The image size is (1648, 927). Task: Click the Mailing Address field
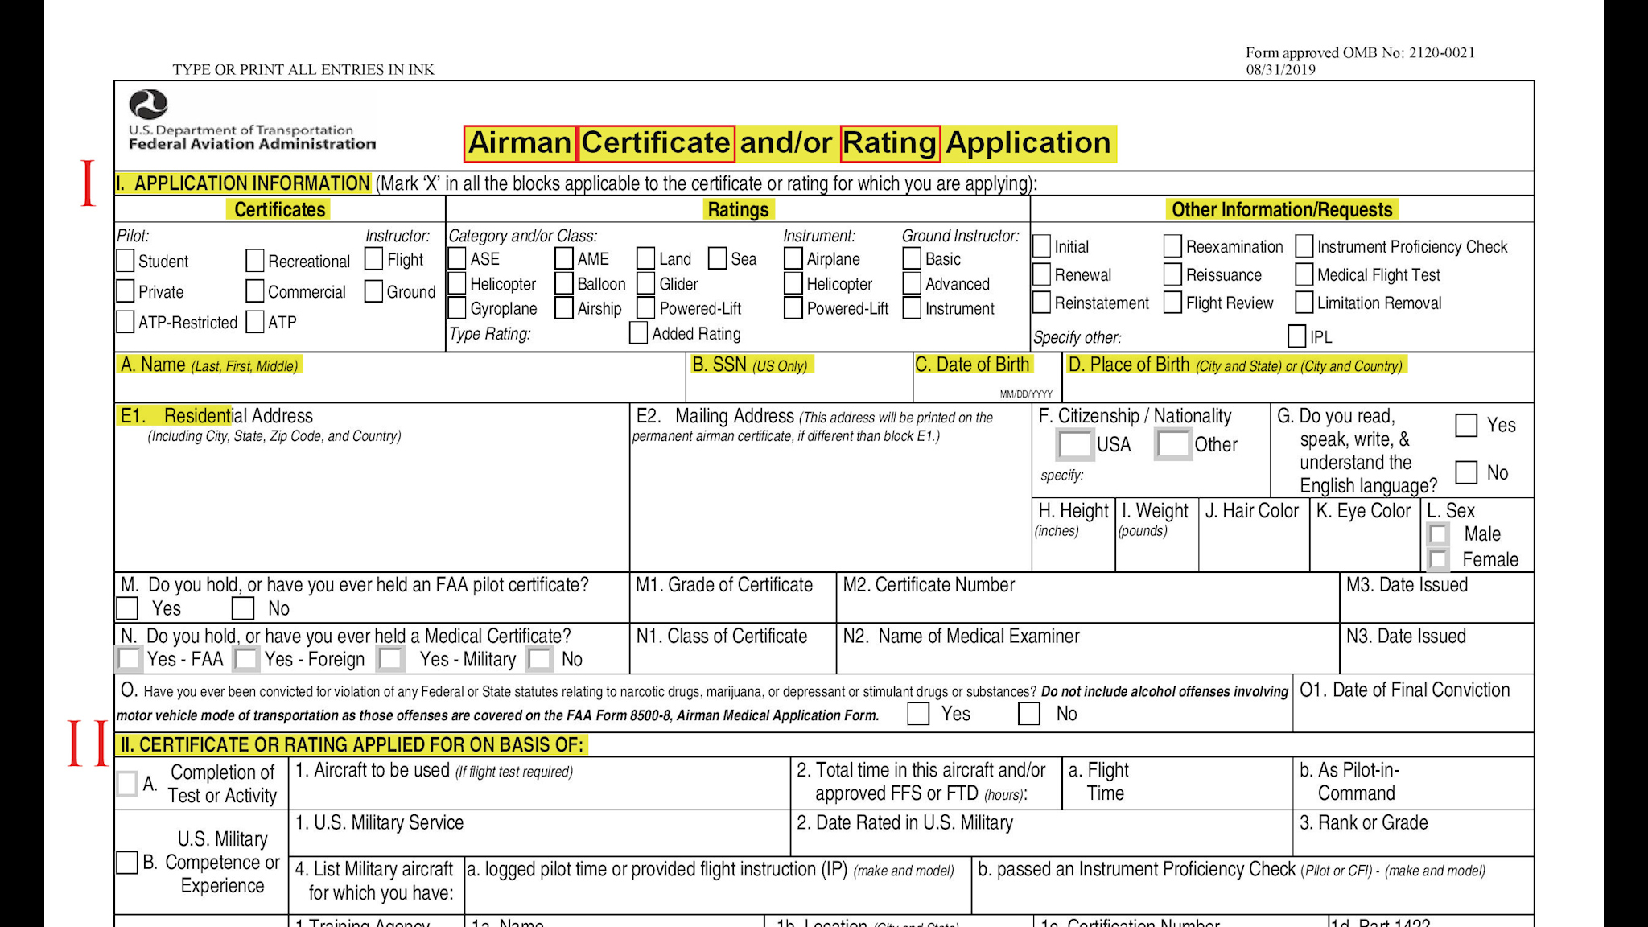[830, 488]
